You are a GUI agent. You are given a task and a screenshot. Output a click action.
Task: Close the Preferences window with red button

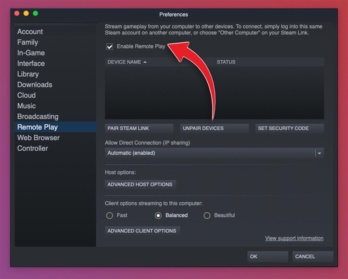coord(17,13)
